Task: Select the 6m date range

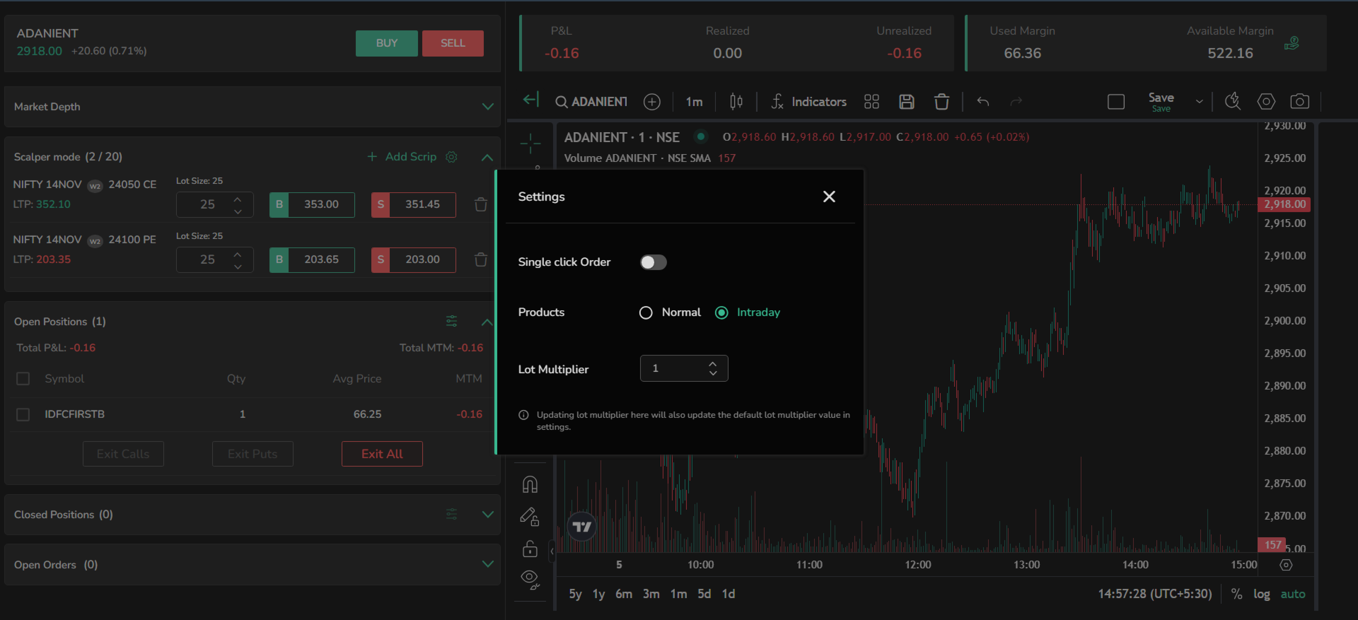Action: point(623,594)
